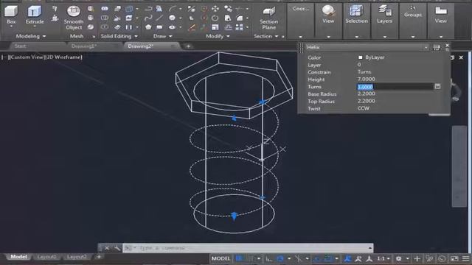Click the 2D Wireframe visual style control
472x265 pixels.
coord(63,57)
